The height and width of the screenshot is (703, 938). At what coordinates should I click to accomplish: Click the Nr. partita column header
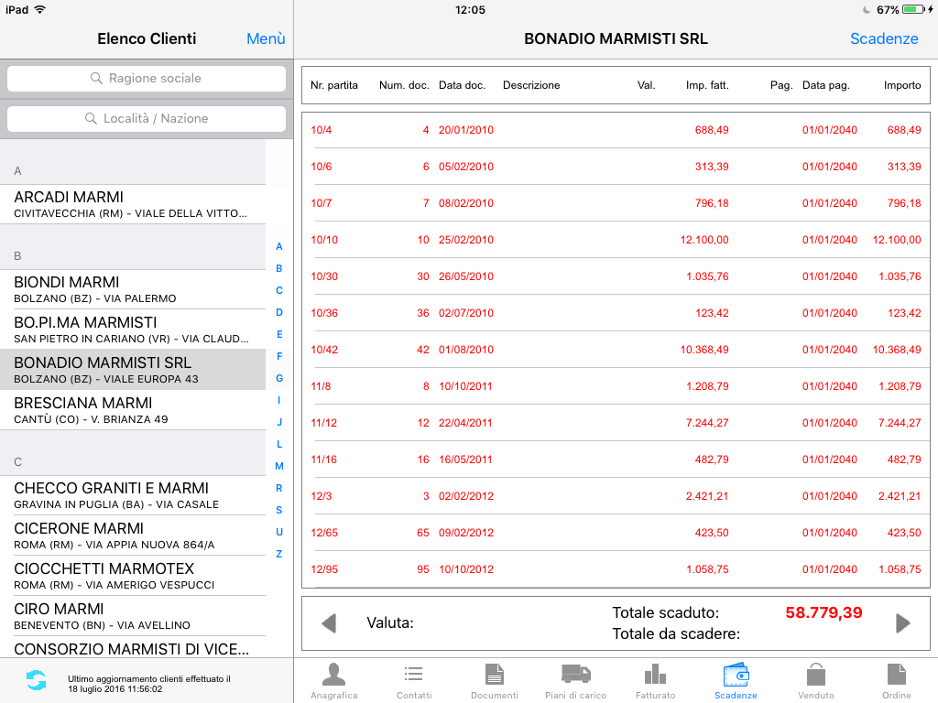[333, 85]
